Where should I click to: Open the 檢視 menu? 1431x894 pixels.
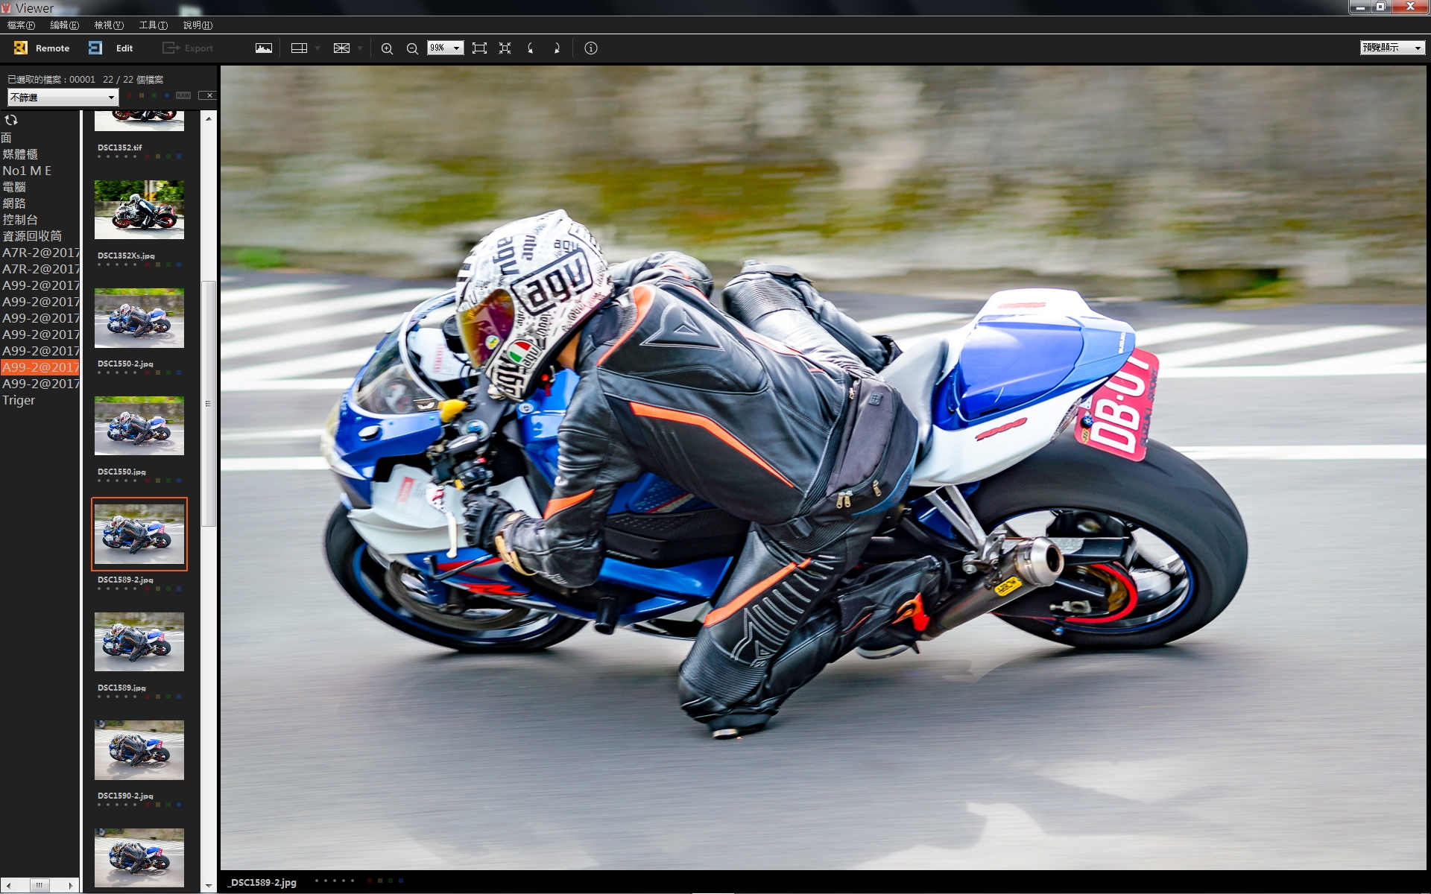109,25
